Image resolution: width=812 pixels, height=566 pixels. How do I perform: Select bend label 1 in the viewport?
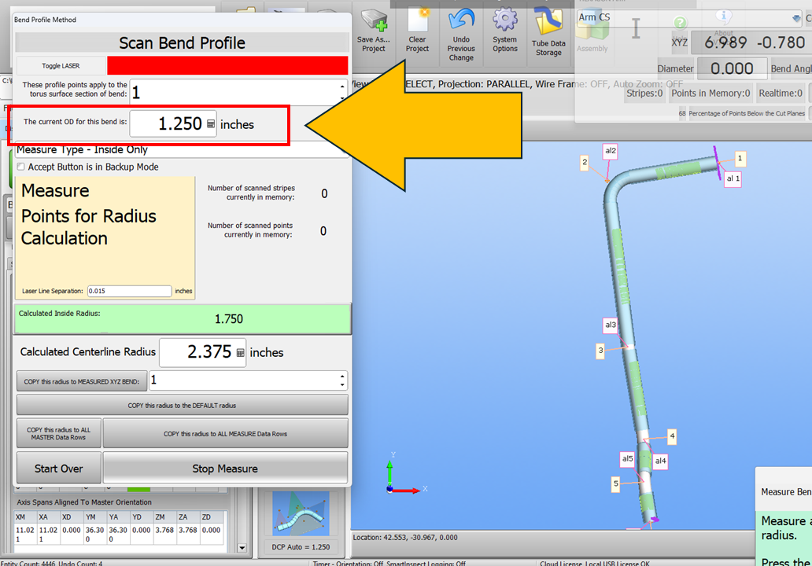740,158
